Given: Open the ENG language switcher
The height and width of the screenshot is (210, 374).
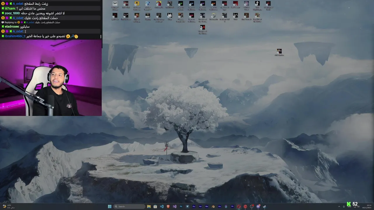Looking at the screenshot, I should tap(349, 207).
